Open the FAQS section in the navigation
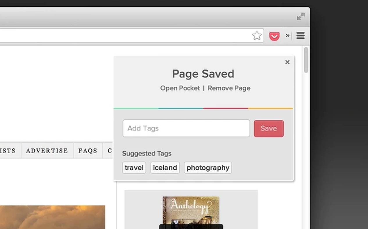Screen dimensions: 368x229 [x=87, y=151]
